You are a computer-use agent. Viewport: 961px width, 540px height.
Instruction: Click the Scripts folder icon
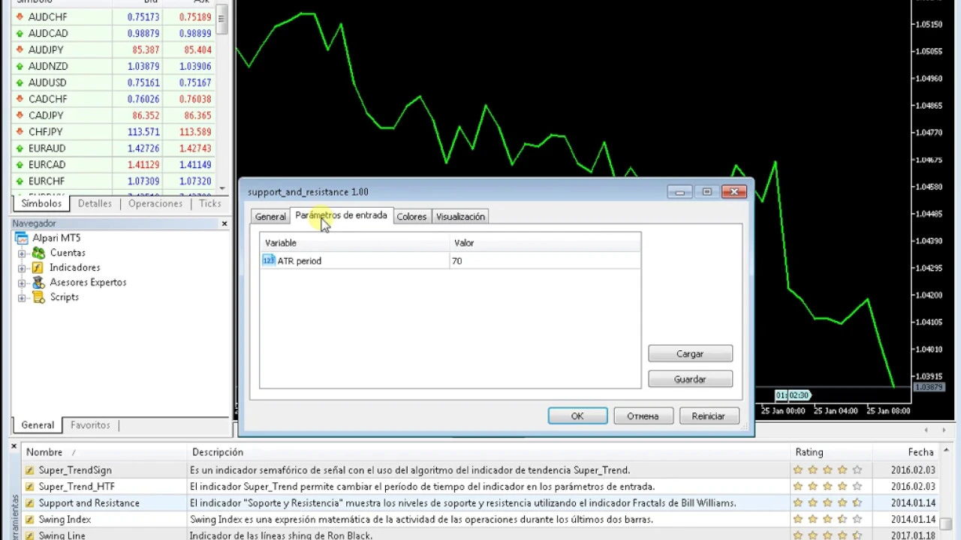coord(38,297)
